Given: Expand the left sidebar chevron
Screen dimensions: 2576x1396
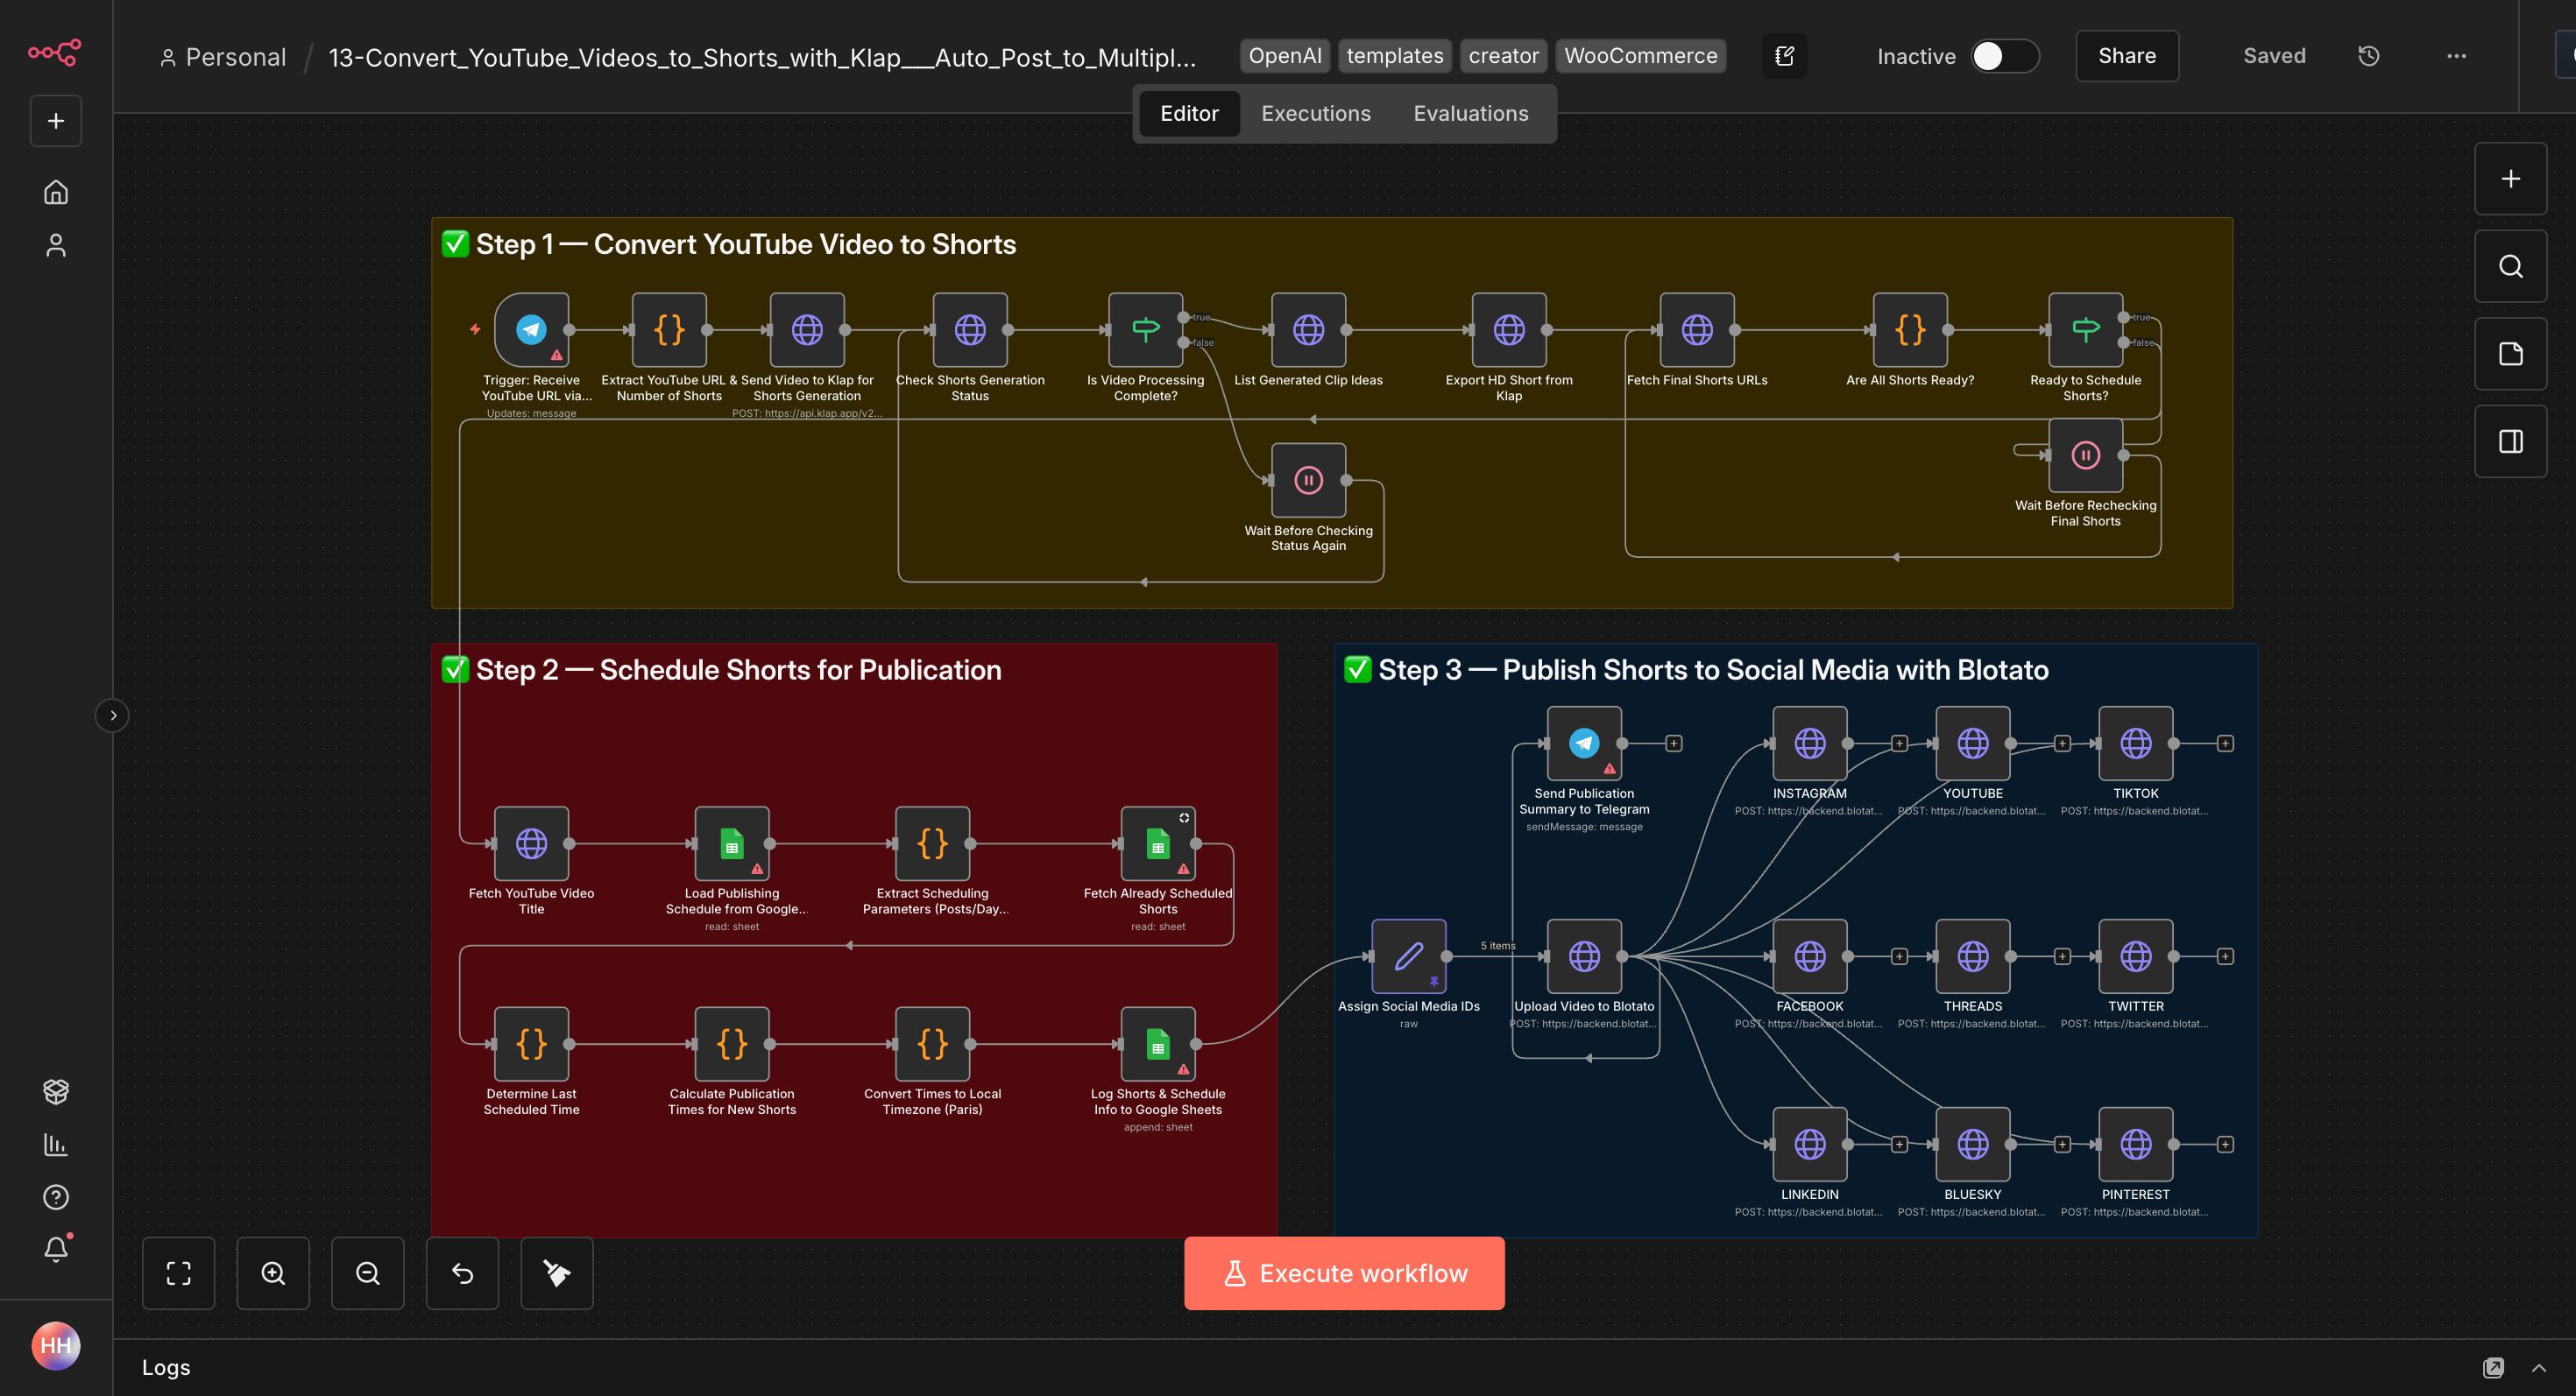Looking at the screenshot, I should (113, 716).
